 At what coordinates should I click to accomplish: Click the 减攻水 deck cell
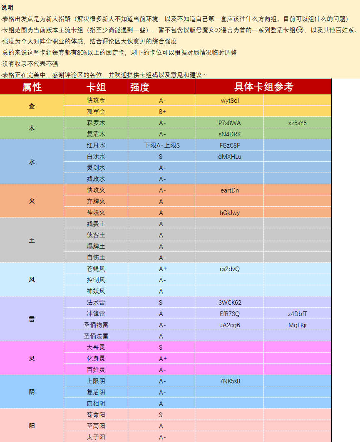tap(96, 179)
